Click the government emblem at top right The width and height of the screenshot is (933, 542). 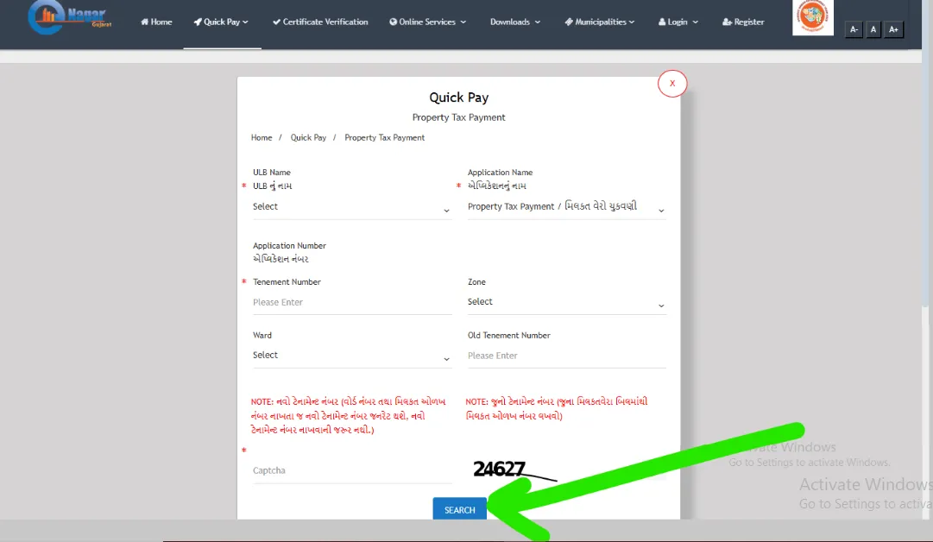point(812,17)
